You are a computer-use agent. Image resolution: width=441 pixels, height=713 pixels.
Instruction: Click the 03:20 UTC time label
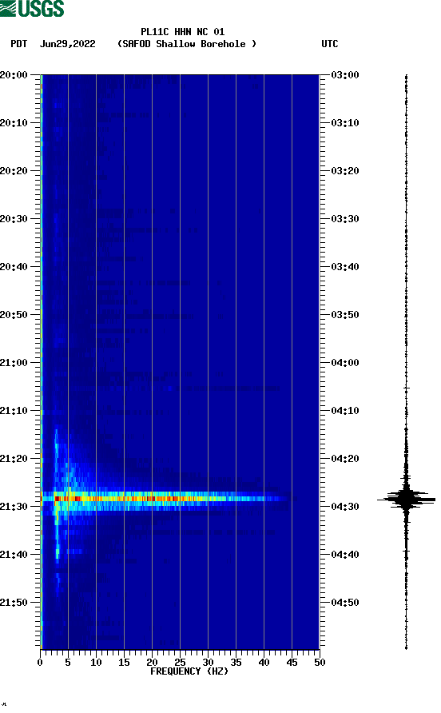click(x=345, y=170)
